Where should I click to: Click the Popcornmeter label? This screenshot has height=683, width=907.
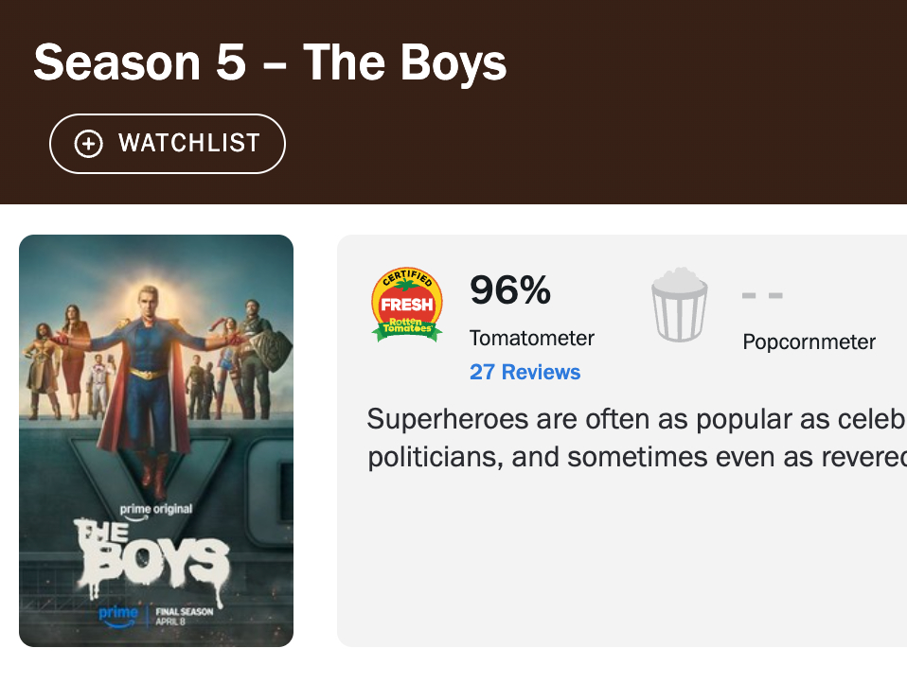point(809,341)
